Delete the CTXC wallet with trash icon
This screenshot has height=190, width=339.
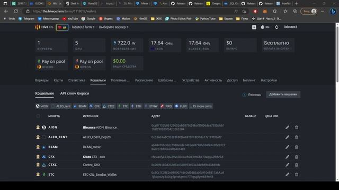pyautogui.click(x=297, y=165)
